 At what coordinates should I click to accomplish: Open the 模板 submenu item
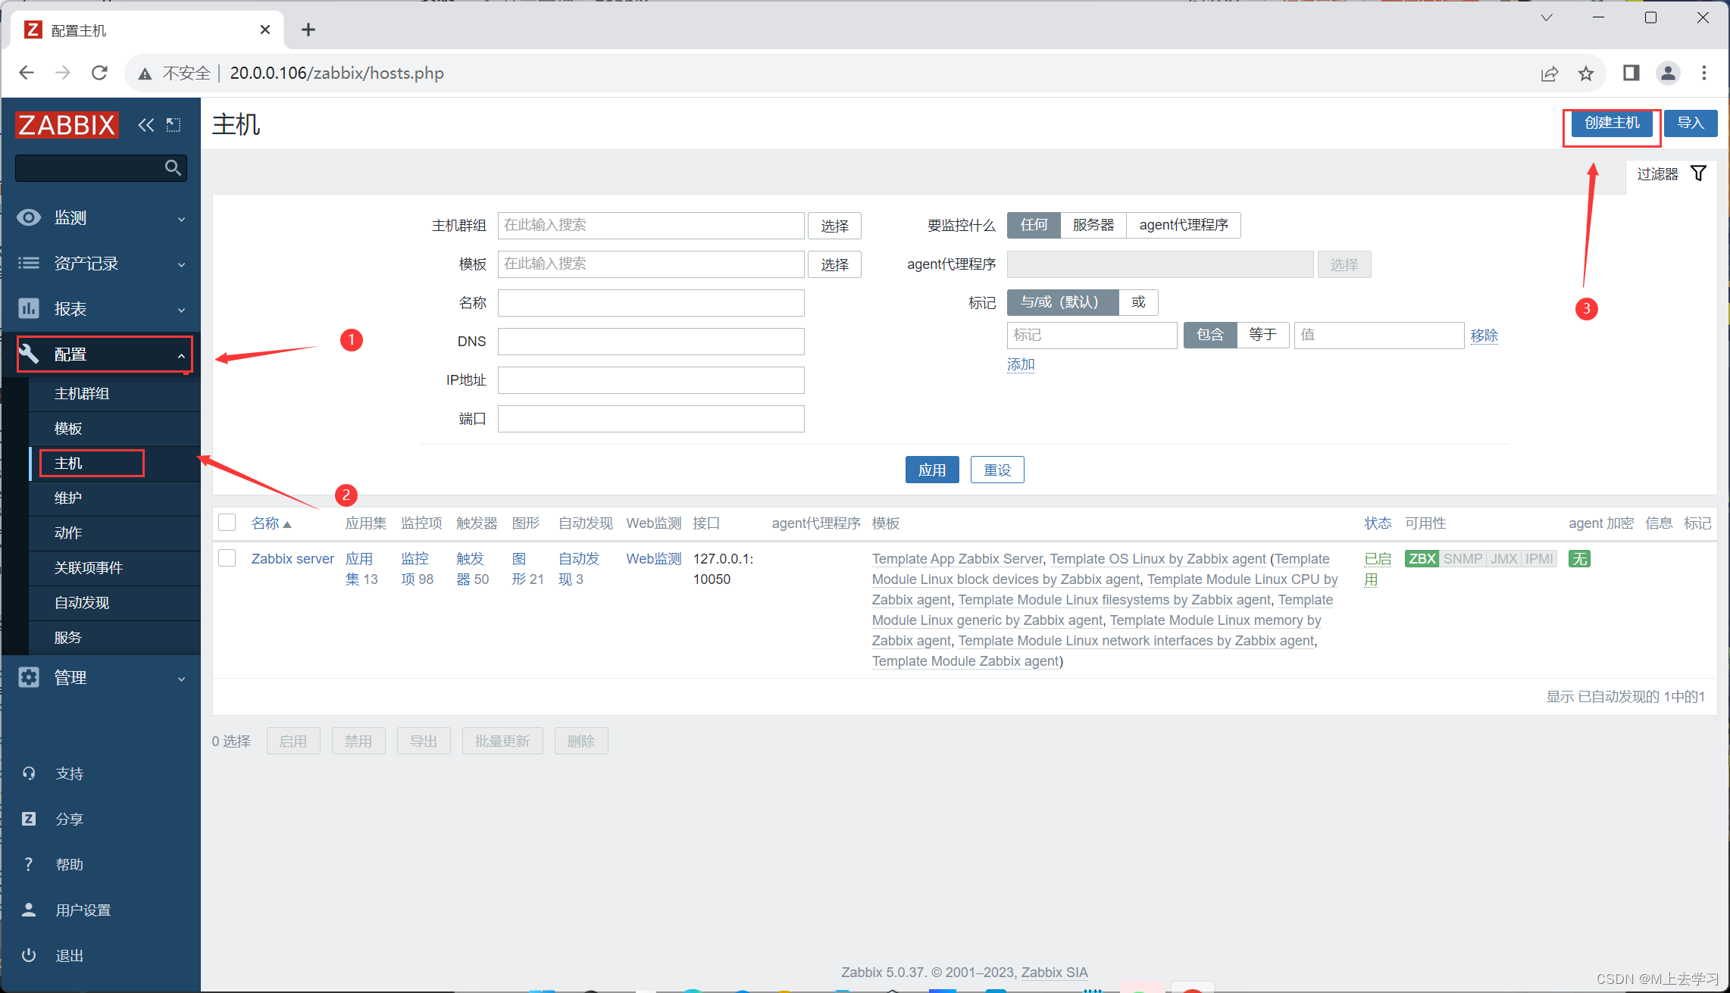tap(68, 429)
